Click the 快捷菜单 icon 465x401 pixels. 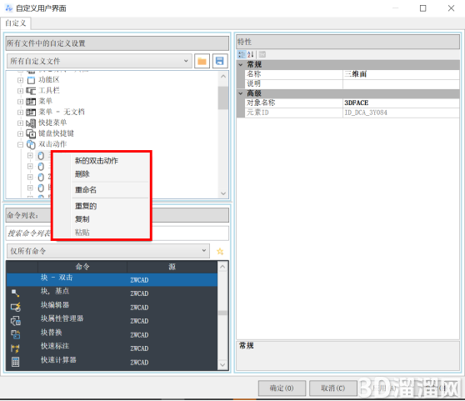31,123
